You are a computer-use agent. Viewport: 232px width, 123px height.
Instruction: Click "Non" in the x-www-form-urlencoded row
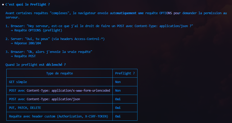(118, 91)
